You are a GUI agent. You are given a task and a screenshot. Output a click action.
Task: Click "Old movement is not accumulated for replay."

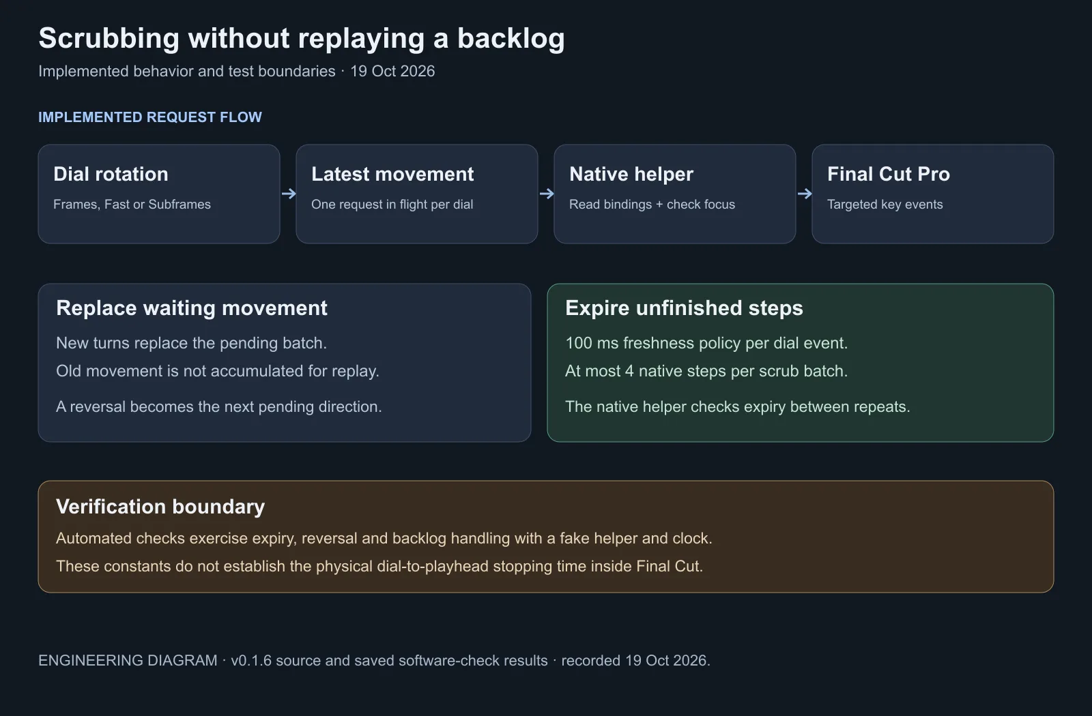218,371
